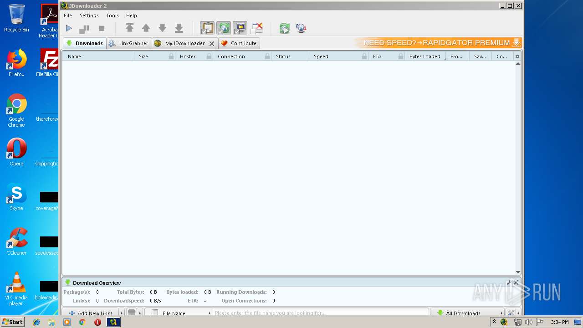This screenshot has width=583, height=328.
Task: Stop all downloads with the stop icon
Action: (x=102, y=28)
